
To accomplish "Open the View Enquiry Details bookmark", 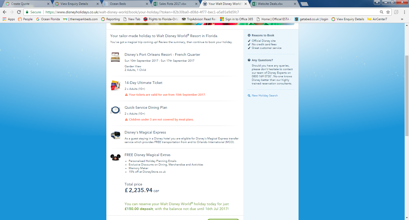I will point(348,19).
